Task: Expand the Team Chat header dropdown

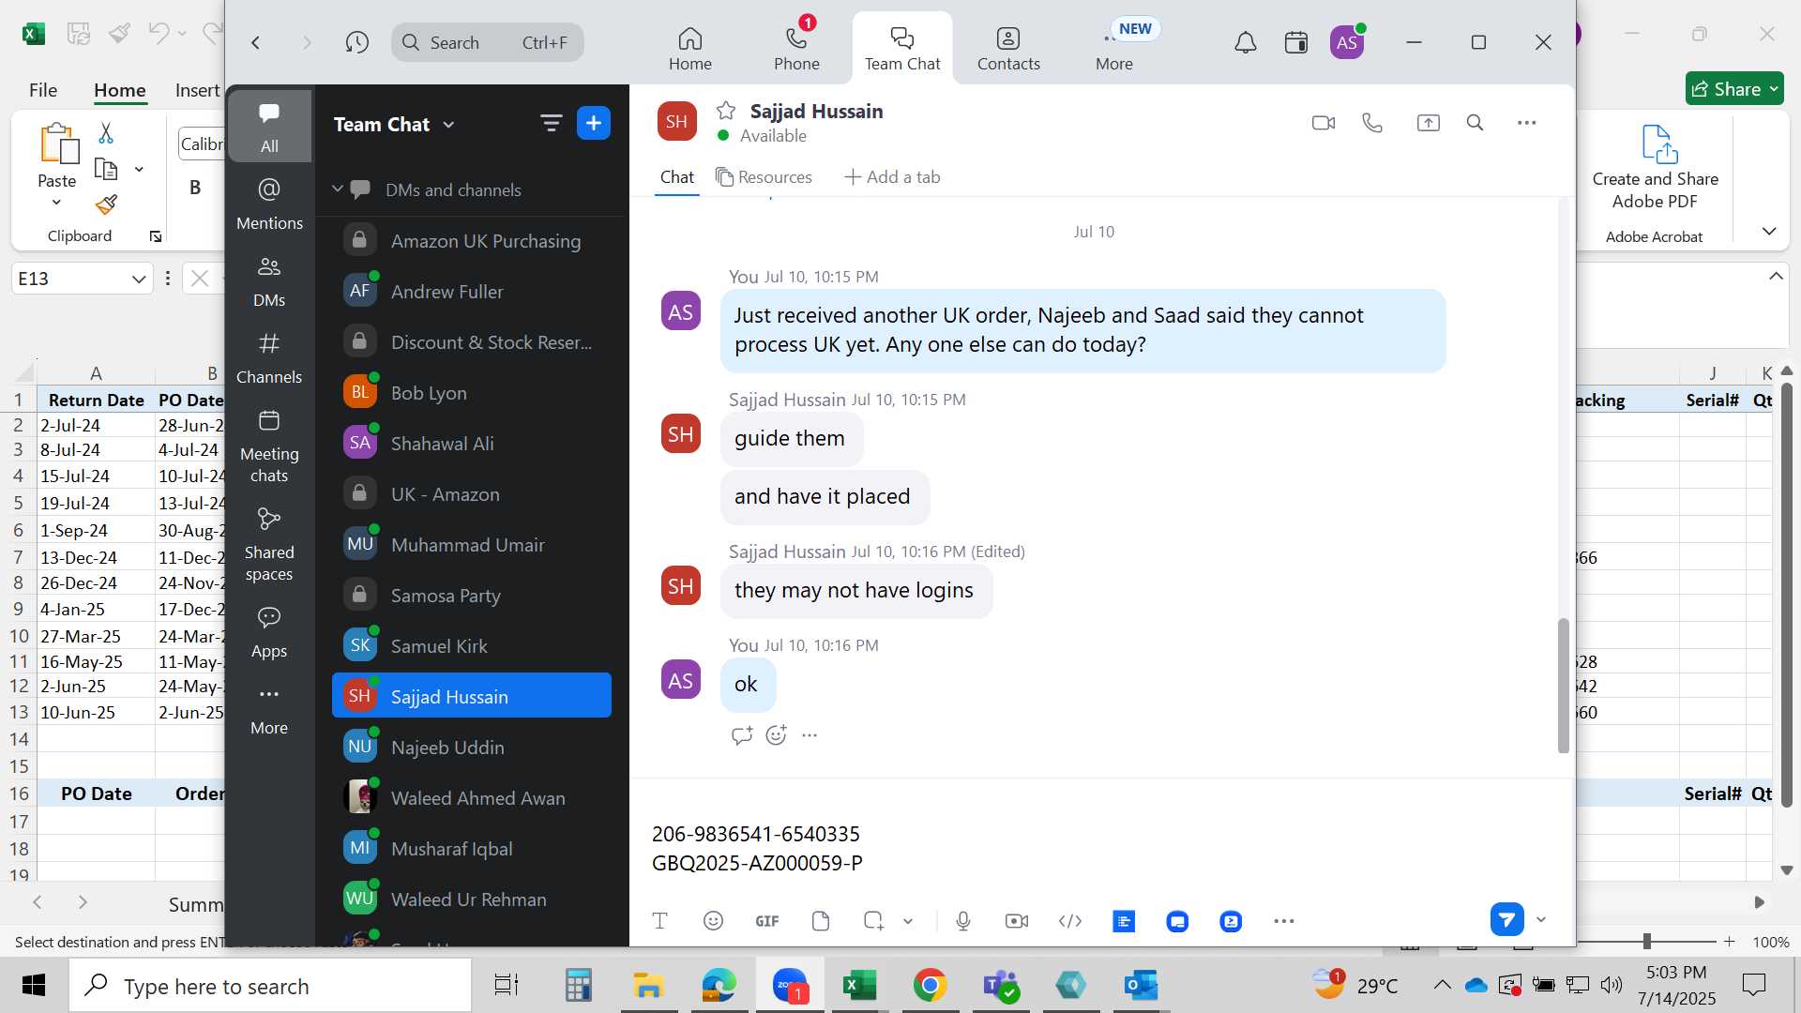Action: (x=448, y=125)
